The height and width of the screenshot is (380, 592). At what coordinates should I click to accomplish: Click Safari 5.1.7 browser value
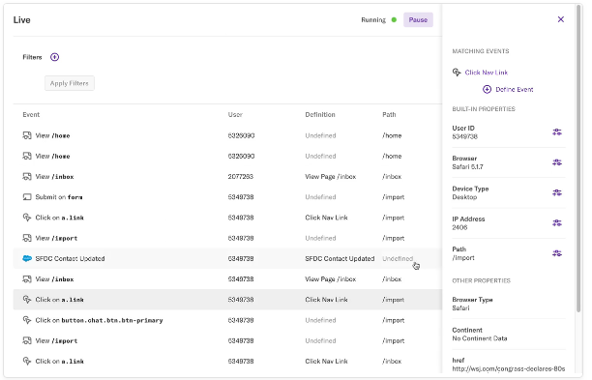[x=467, y=166]
